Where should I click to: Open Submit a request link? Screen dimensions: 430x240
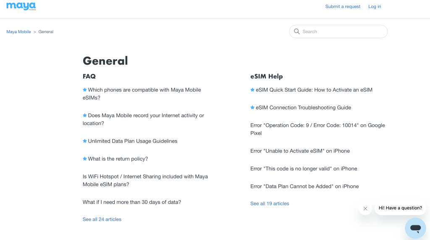[x=343, y=6]
